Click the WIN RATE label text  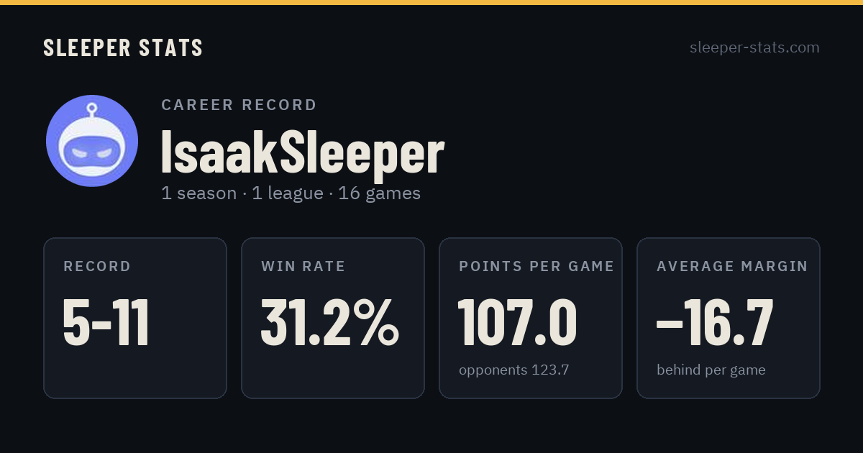(303, 267)
